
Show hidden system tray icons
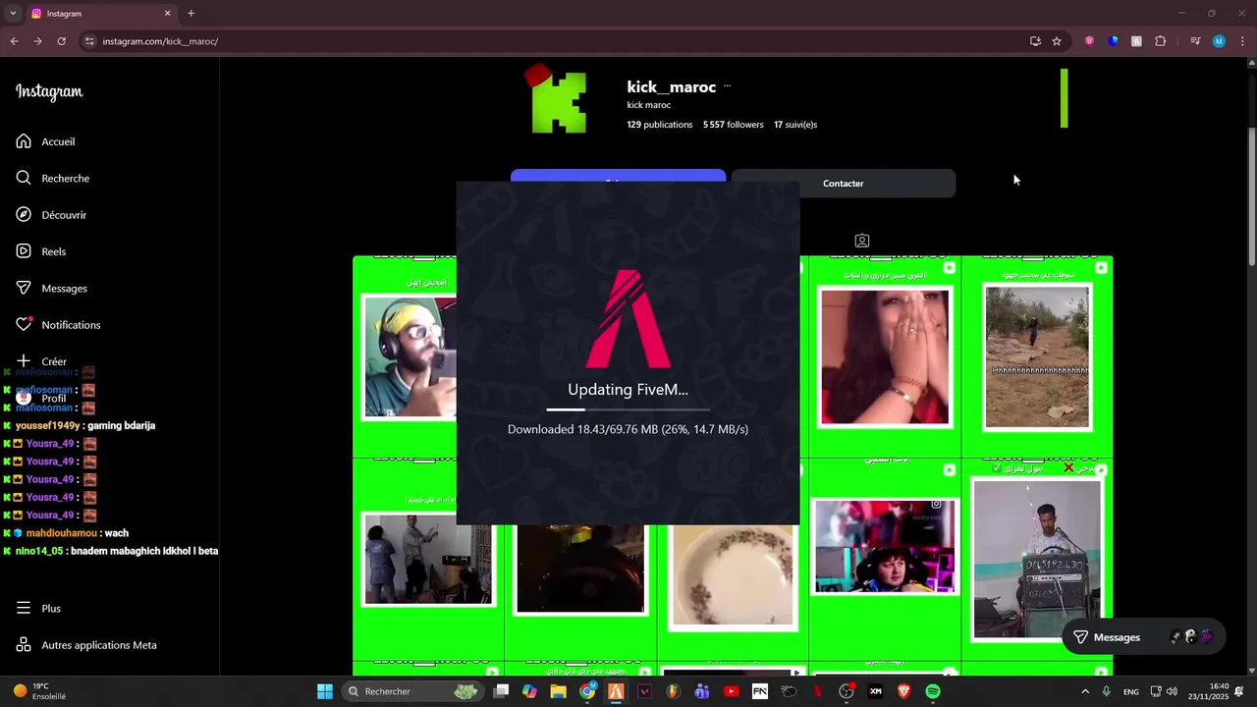[1085, 691]
